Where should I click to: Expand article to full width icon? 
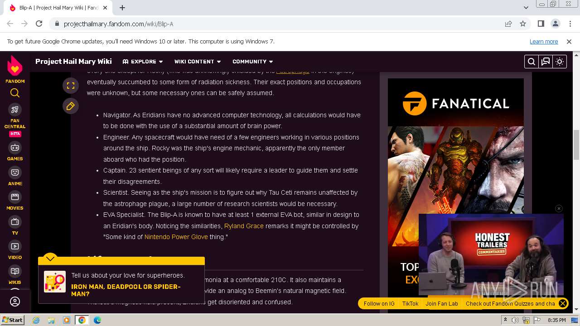71,85
